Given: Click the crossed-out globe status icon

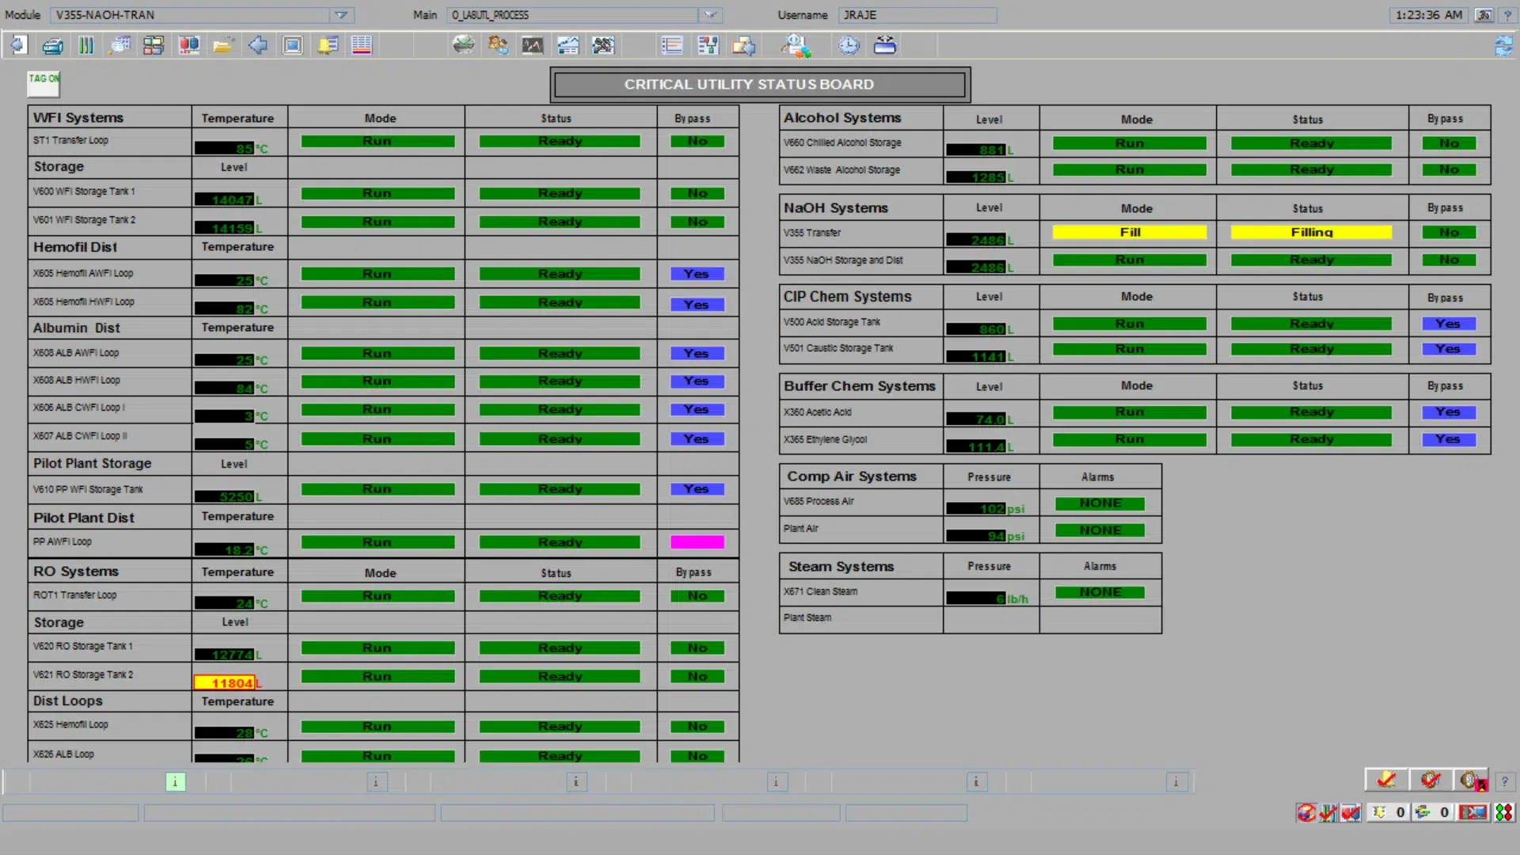Looking at the screenshot, I should click(1306, 812).
